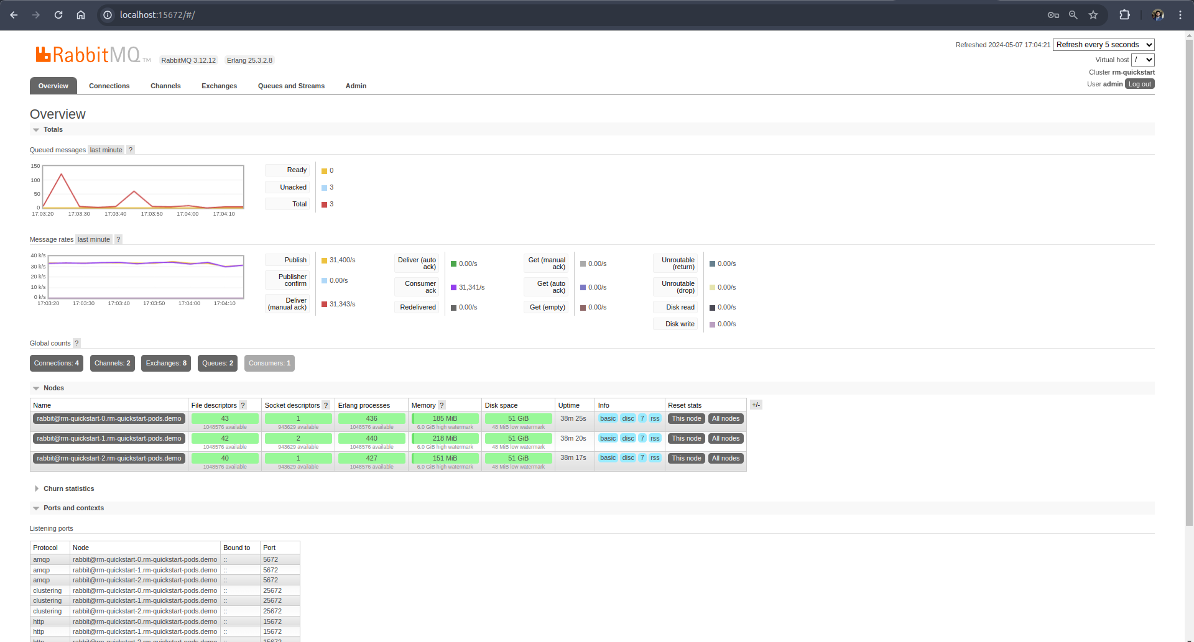Click the Message rates help icon

[x=118, y=239]
